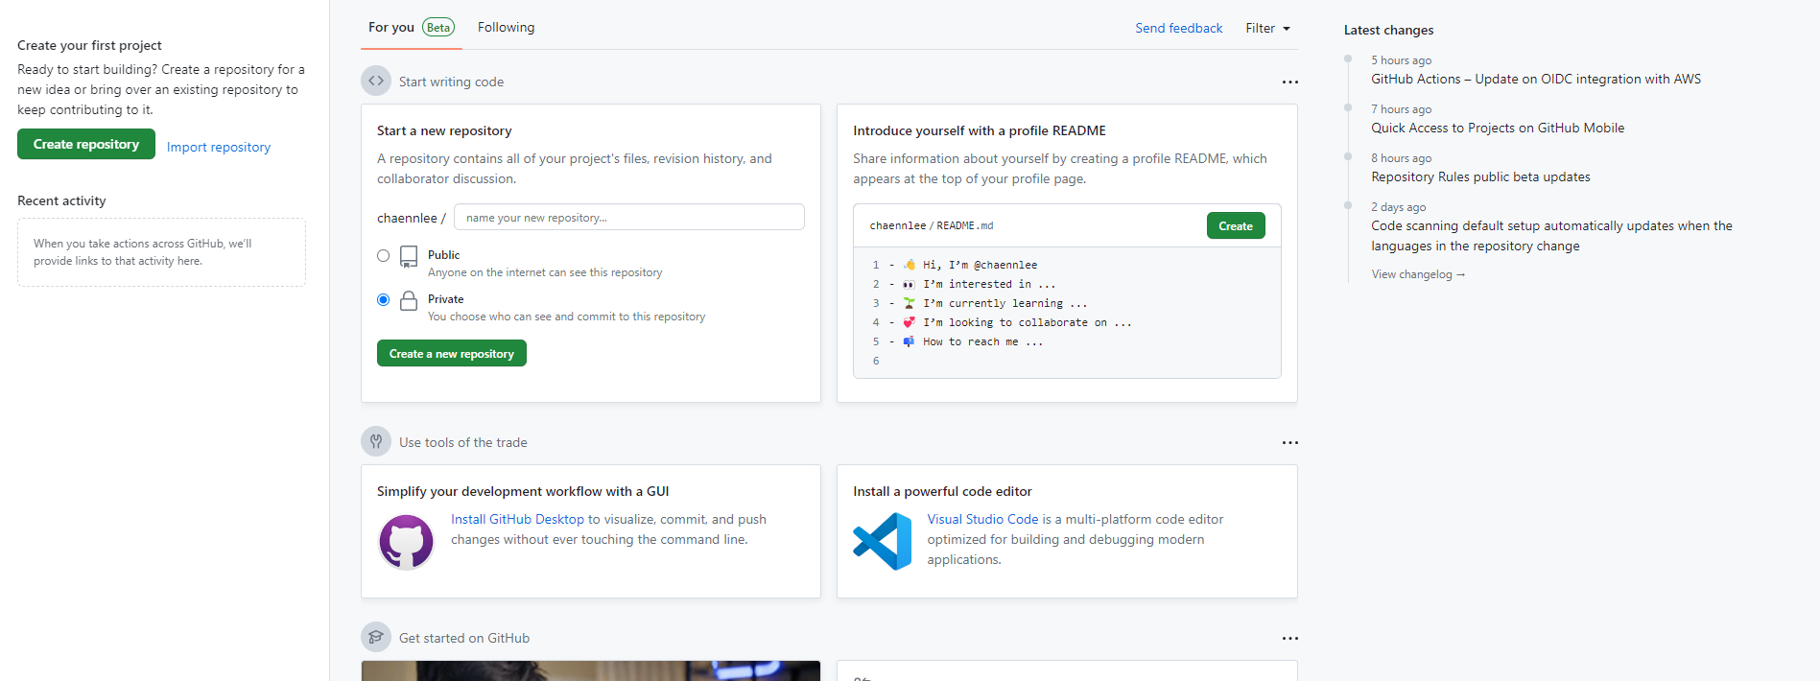
Task: Click the repository icon next to Public
Action: (409, 256)
